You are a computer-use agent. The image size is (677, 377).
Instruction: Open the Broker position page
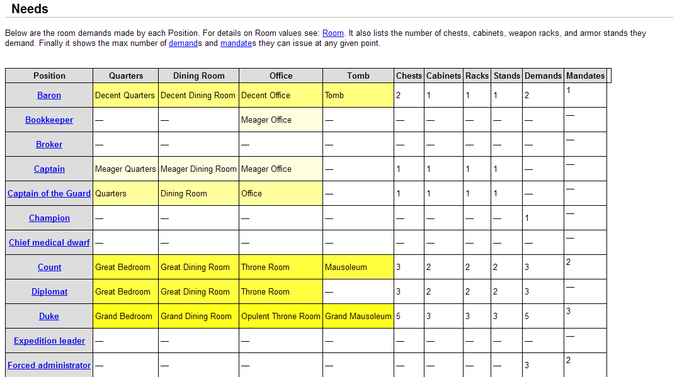[49, 144]
